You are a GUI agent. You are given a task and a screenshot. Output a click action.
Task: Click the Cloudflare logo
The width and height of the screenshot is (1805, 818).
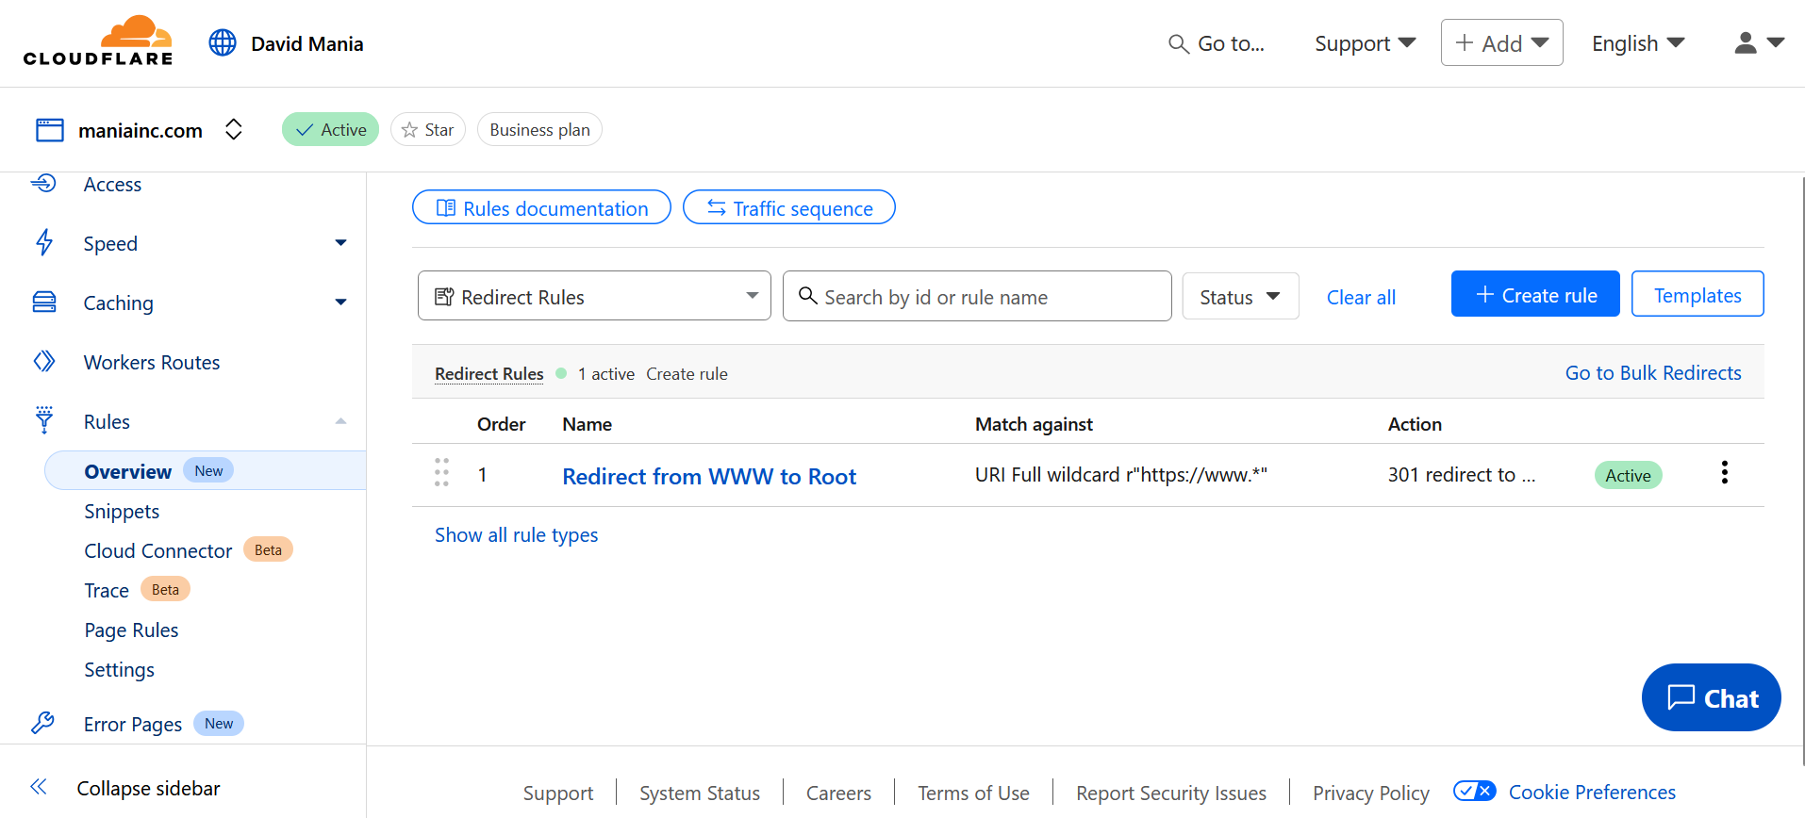tap(98, 41)
